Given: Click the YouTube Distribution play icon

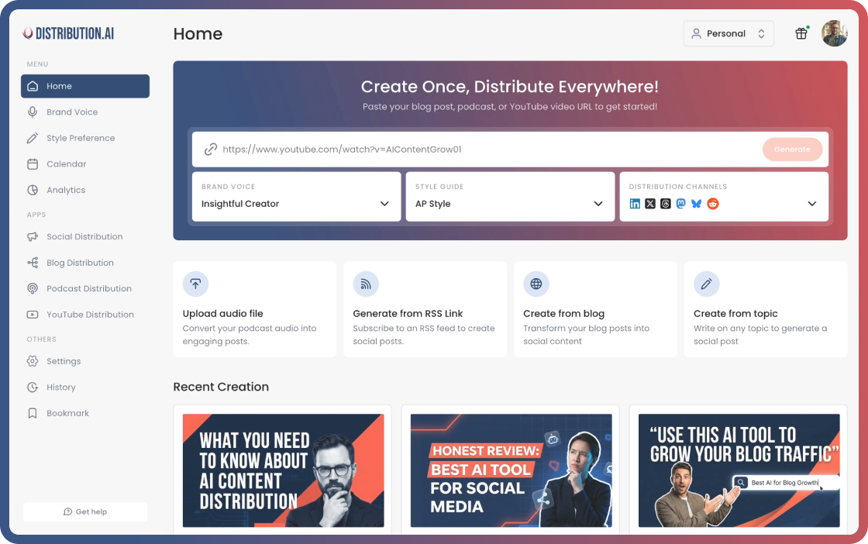Looking at the screenshot, I should pyautogui.click(x=33, y=315).
